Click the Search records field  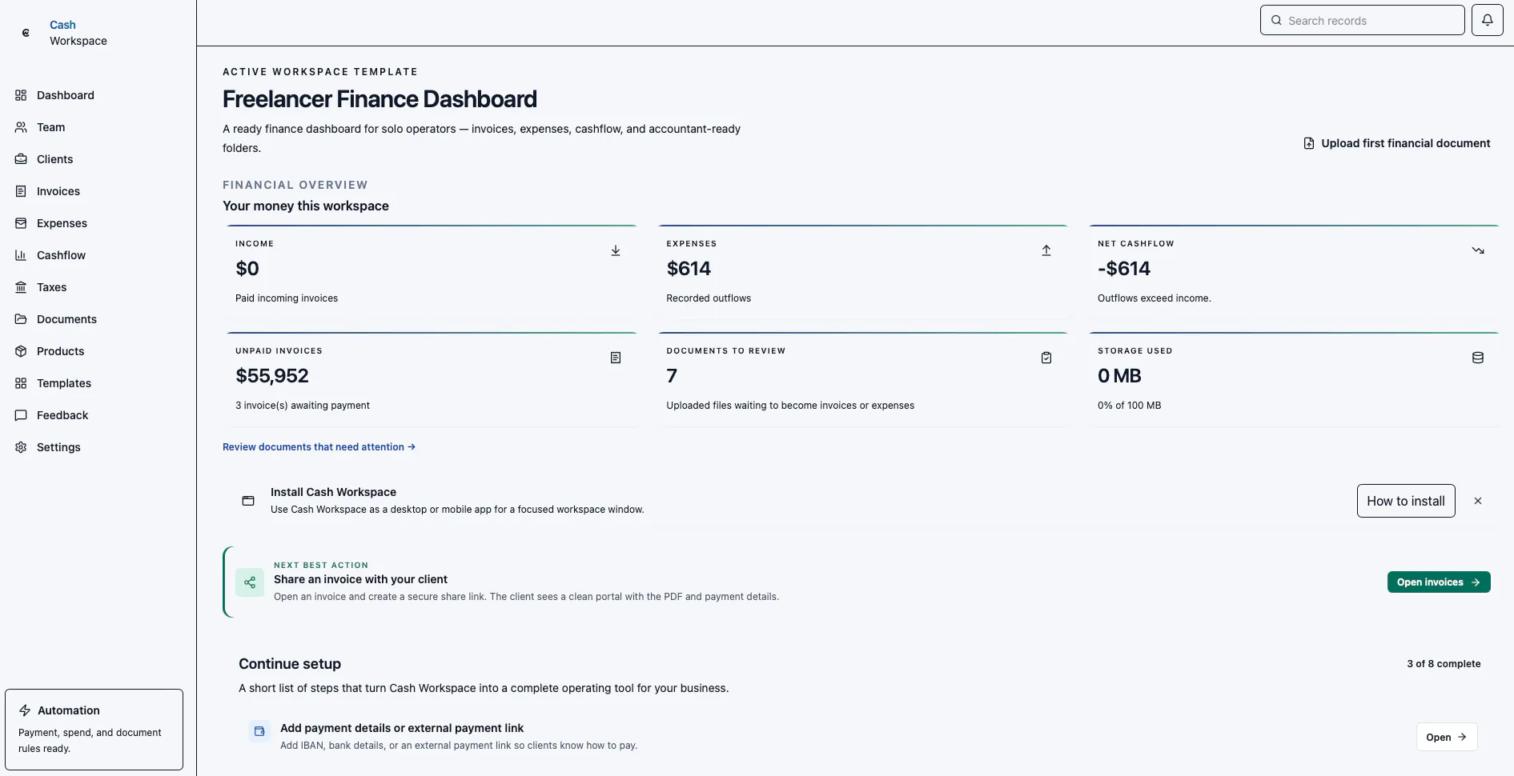point(1362,20)
